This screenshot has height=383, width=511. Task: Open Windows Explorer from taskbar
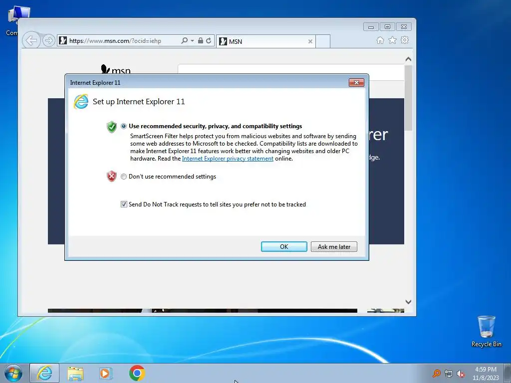coord(75,373)
